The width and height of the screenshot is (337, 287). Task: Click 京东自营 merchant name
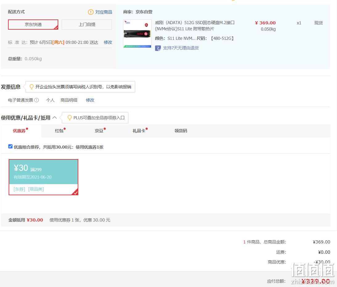144,12
